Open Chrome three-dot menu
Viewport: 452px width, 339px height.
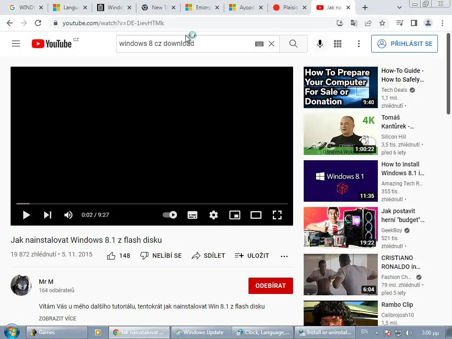tap(442, 23)
